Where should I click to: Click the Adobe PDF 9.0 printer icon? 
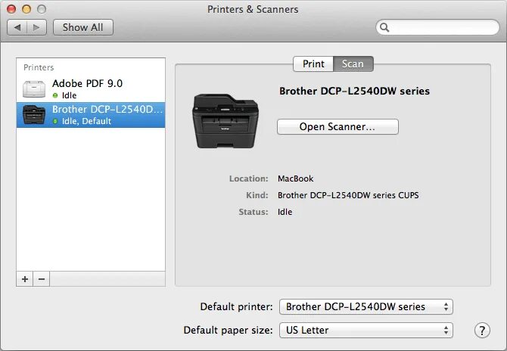(x=34, y=89)
